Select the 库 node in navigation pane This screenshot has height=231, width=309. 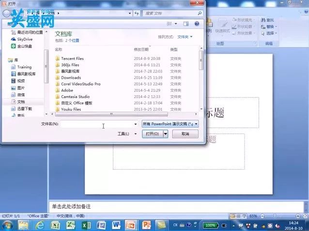pos(16,60)
